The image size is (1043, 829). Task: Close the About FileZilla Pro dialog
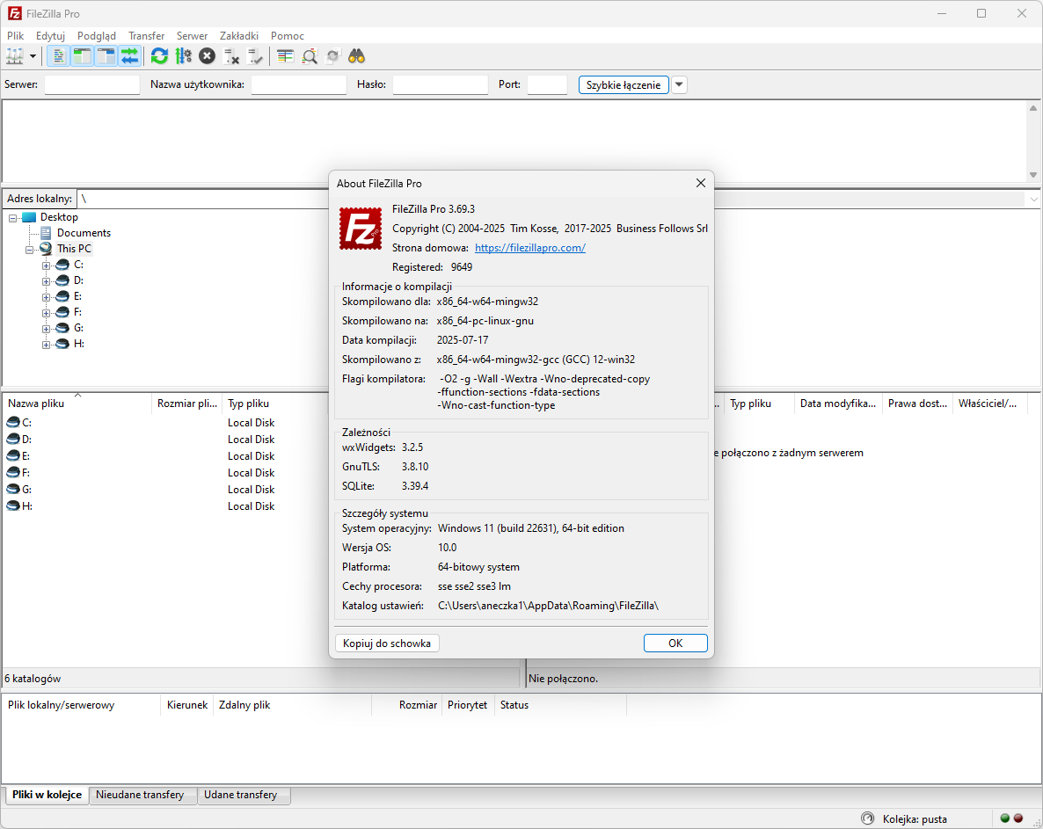tap(700, 184)
